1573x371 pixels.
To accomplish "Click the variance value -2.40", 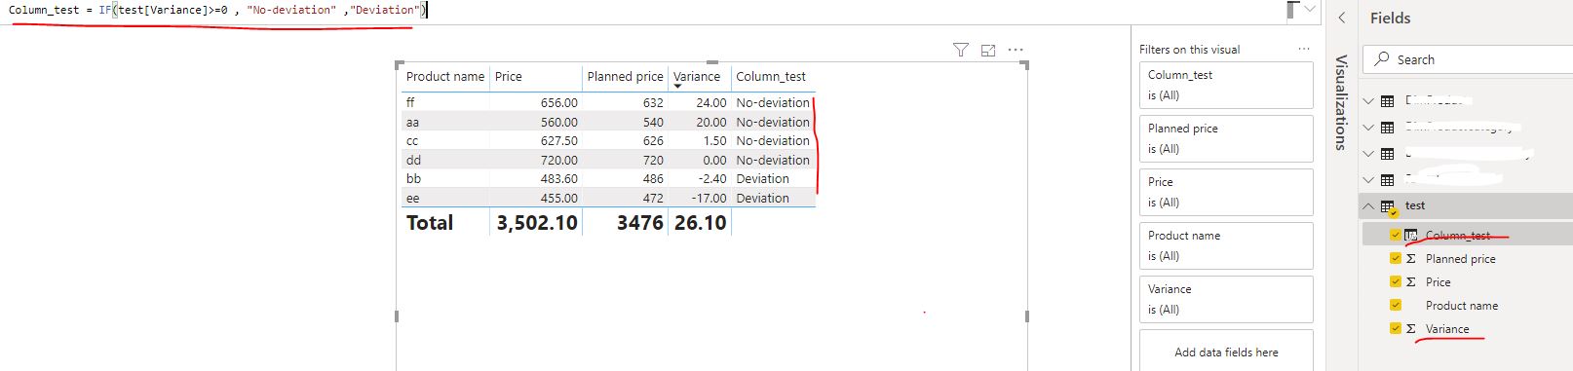I will point(712,178).
